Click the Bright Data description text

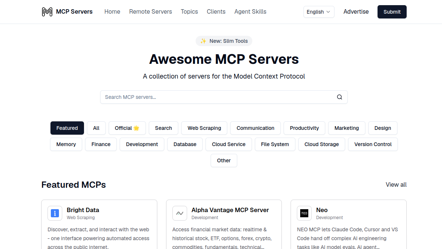[99, 238]
